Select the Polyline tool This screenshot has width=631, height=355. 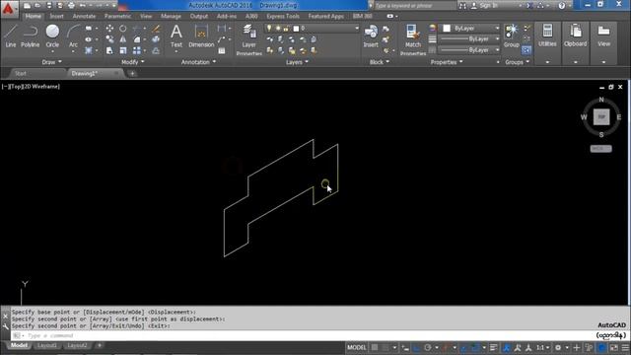point(31,35)
